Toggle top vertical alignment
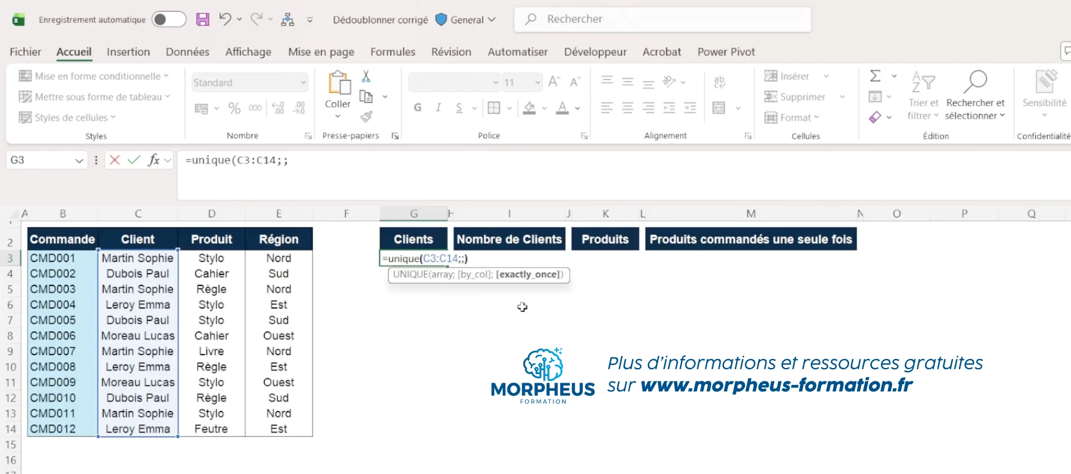Screen dimensions: 1071x474 point(607,81)
